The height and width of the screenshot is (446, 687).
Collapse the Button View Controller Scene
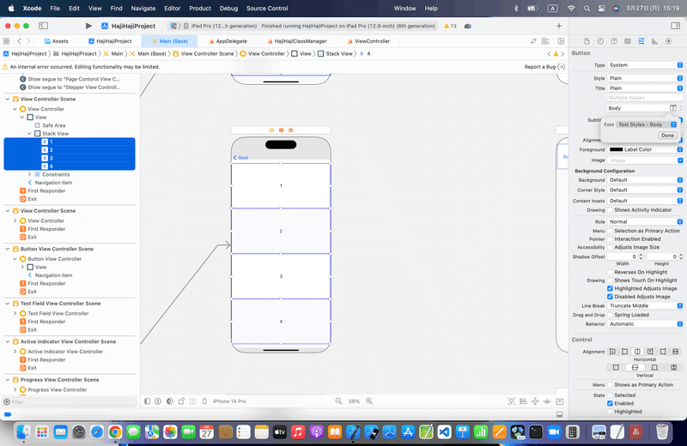point(8,249)
